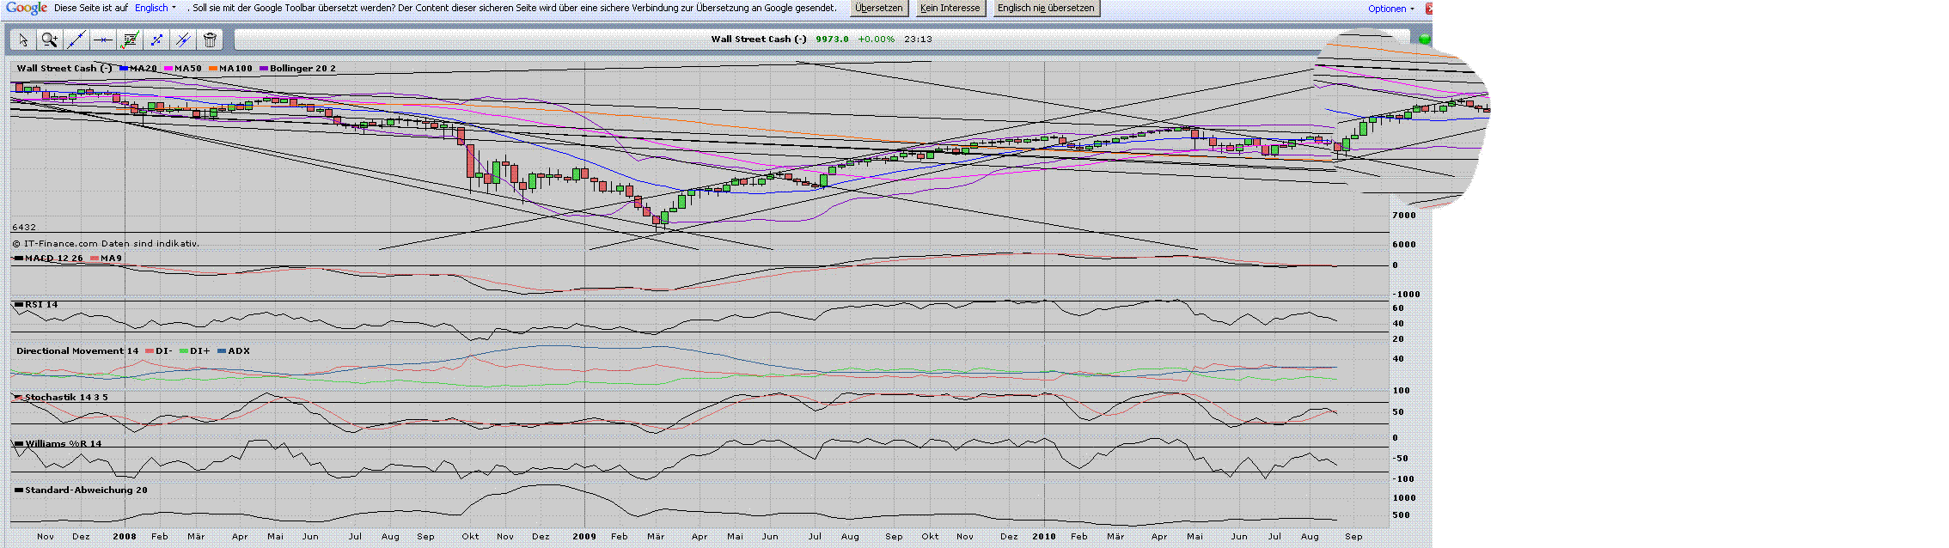Click the DI- legend entry
This screenshot has width=1949, height=548.
[160, 351]
